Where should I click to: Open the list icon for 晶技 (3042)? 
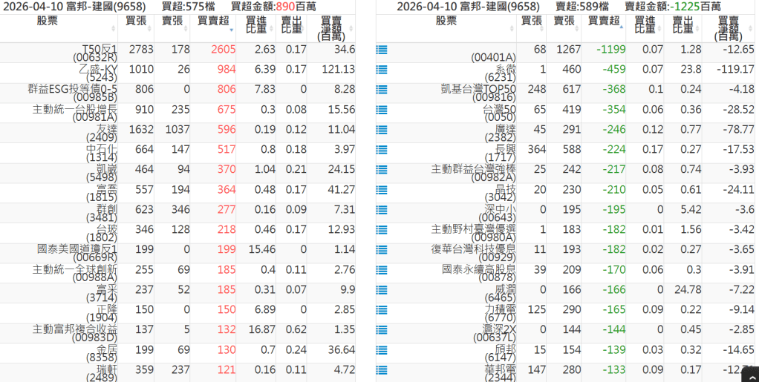coord(382,190)
